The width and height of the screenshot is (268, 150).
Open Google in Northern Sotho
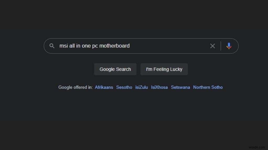(x=208, y=87)
